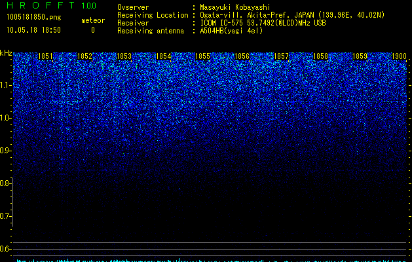Image resolution: width=412 pixels, height=262 pixels.
Task: Click the 1859 time marker
Action: (360, 56)
